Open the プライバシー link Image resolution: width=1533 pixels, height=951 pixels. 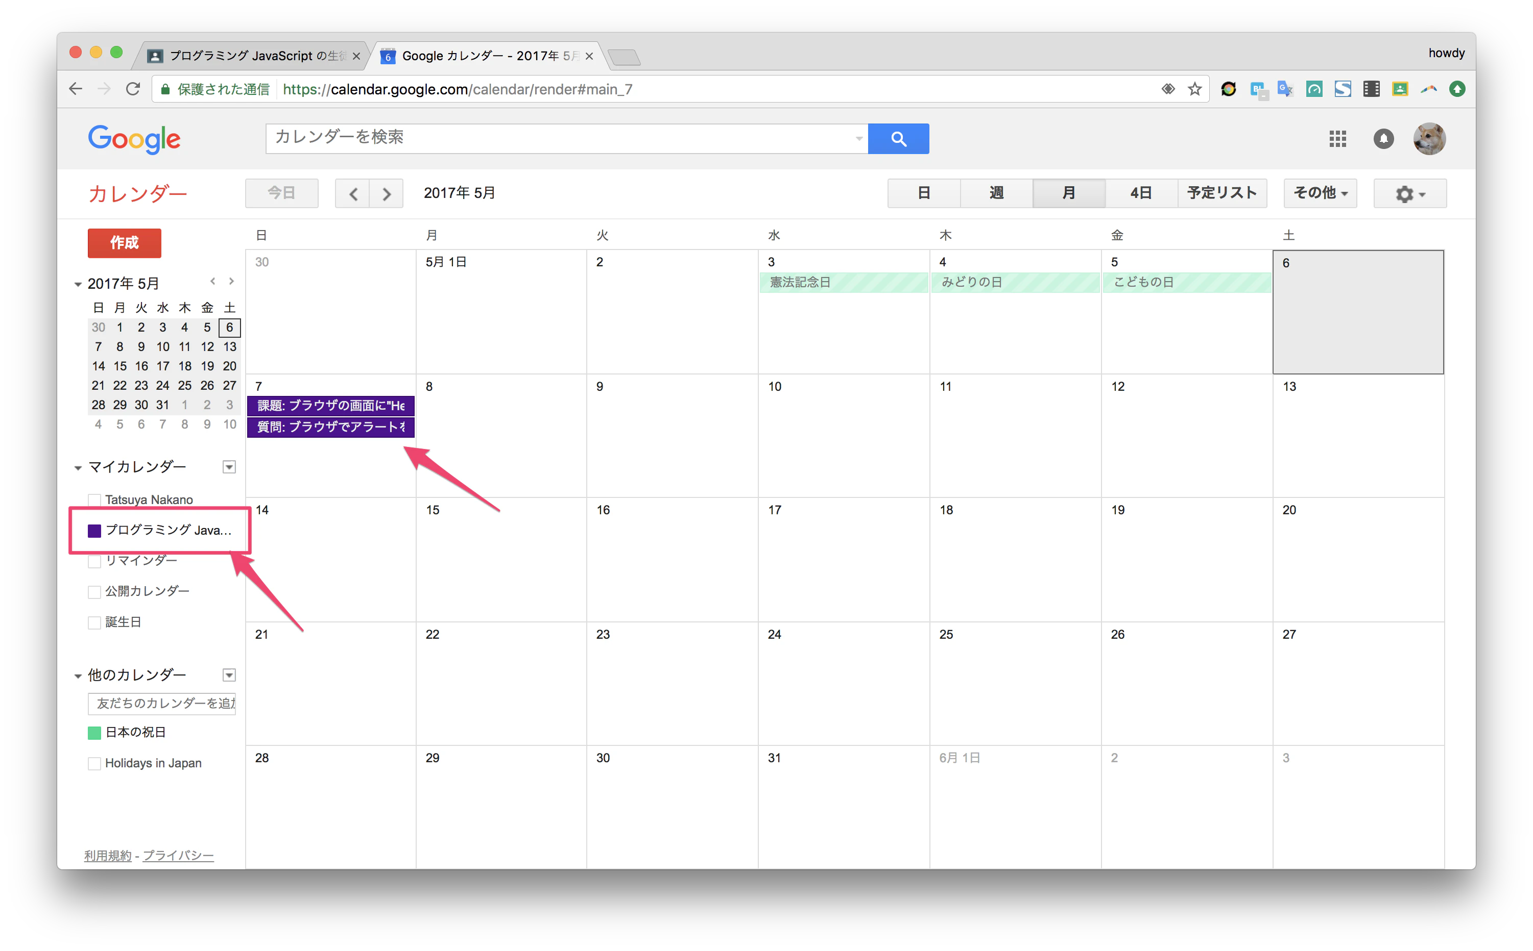(x=178, y=856)
